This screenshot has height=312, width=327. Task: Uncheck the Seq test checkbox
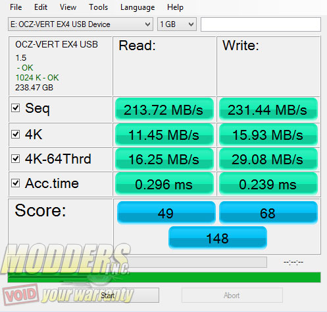coord(16,108)
